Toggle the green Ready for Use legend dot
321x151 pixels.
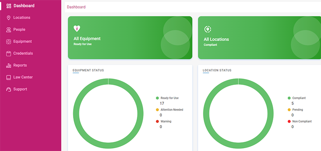coord(157,98)
